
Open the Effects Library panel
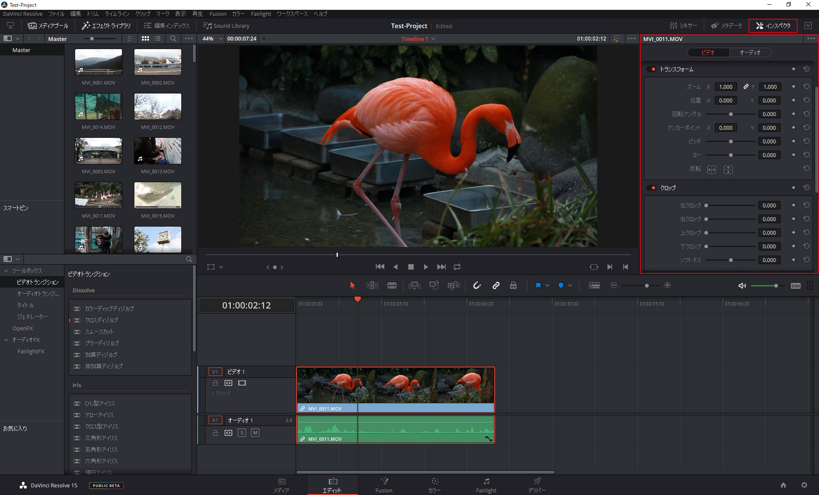click(106, 26)
